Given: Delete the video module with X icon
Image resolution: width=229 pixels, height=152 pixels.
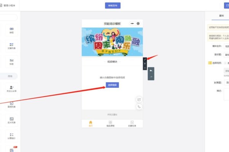Looking at the screenshot, I should coord(145,68).
